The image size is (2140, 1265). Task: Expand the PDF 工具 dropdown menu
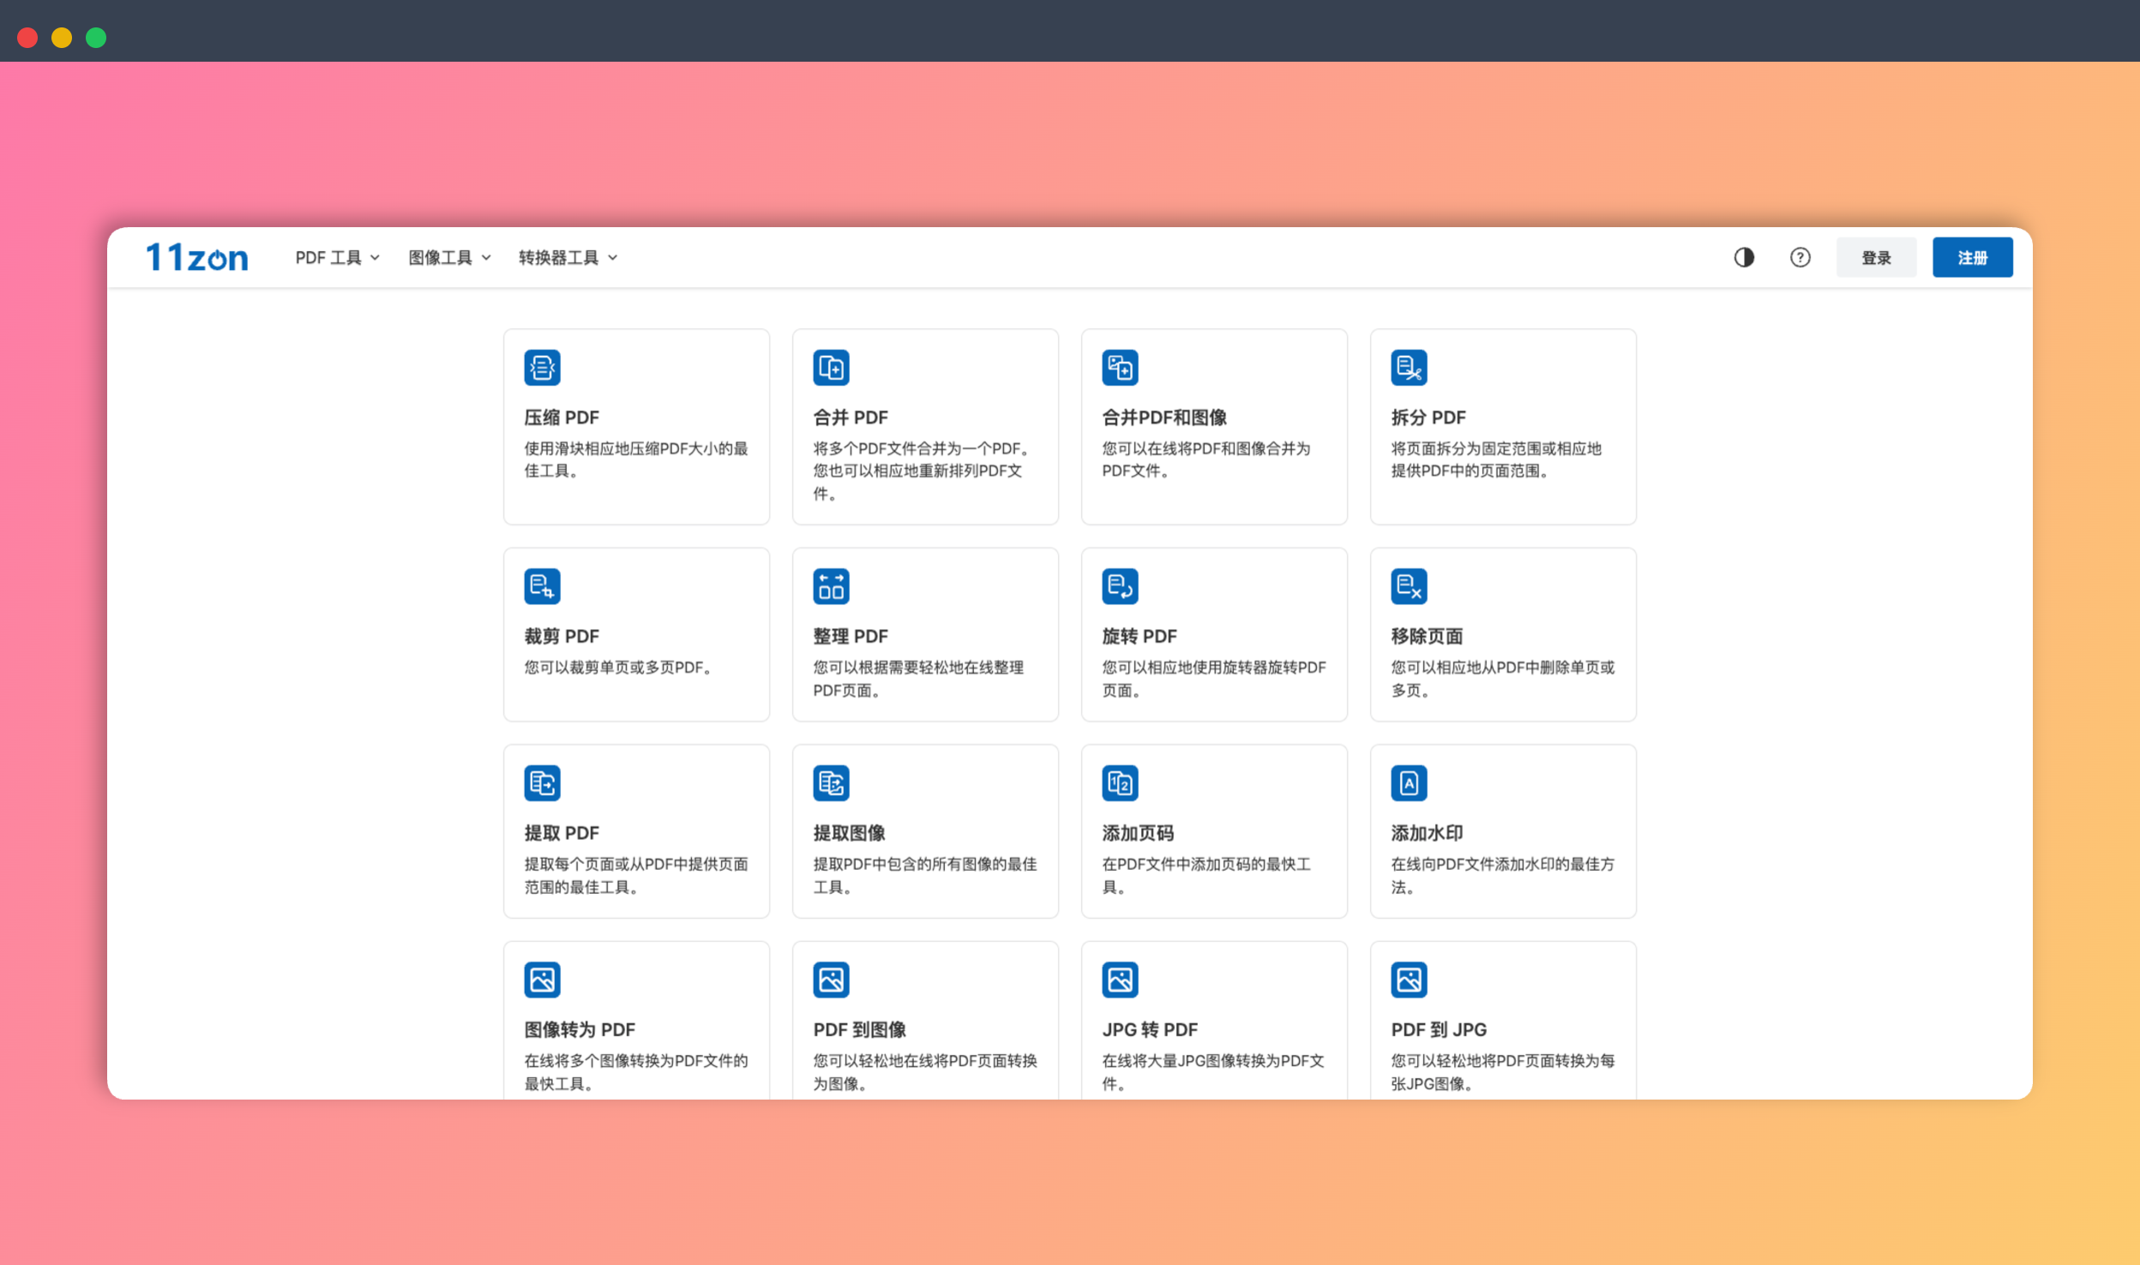point(336,257)
